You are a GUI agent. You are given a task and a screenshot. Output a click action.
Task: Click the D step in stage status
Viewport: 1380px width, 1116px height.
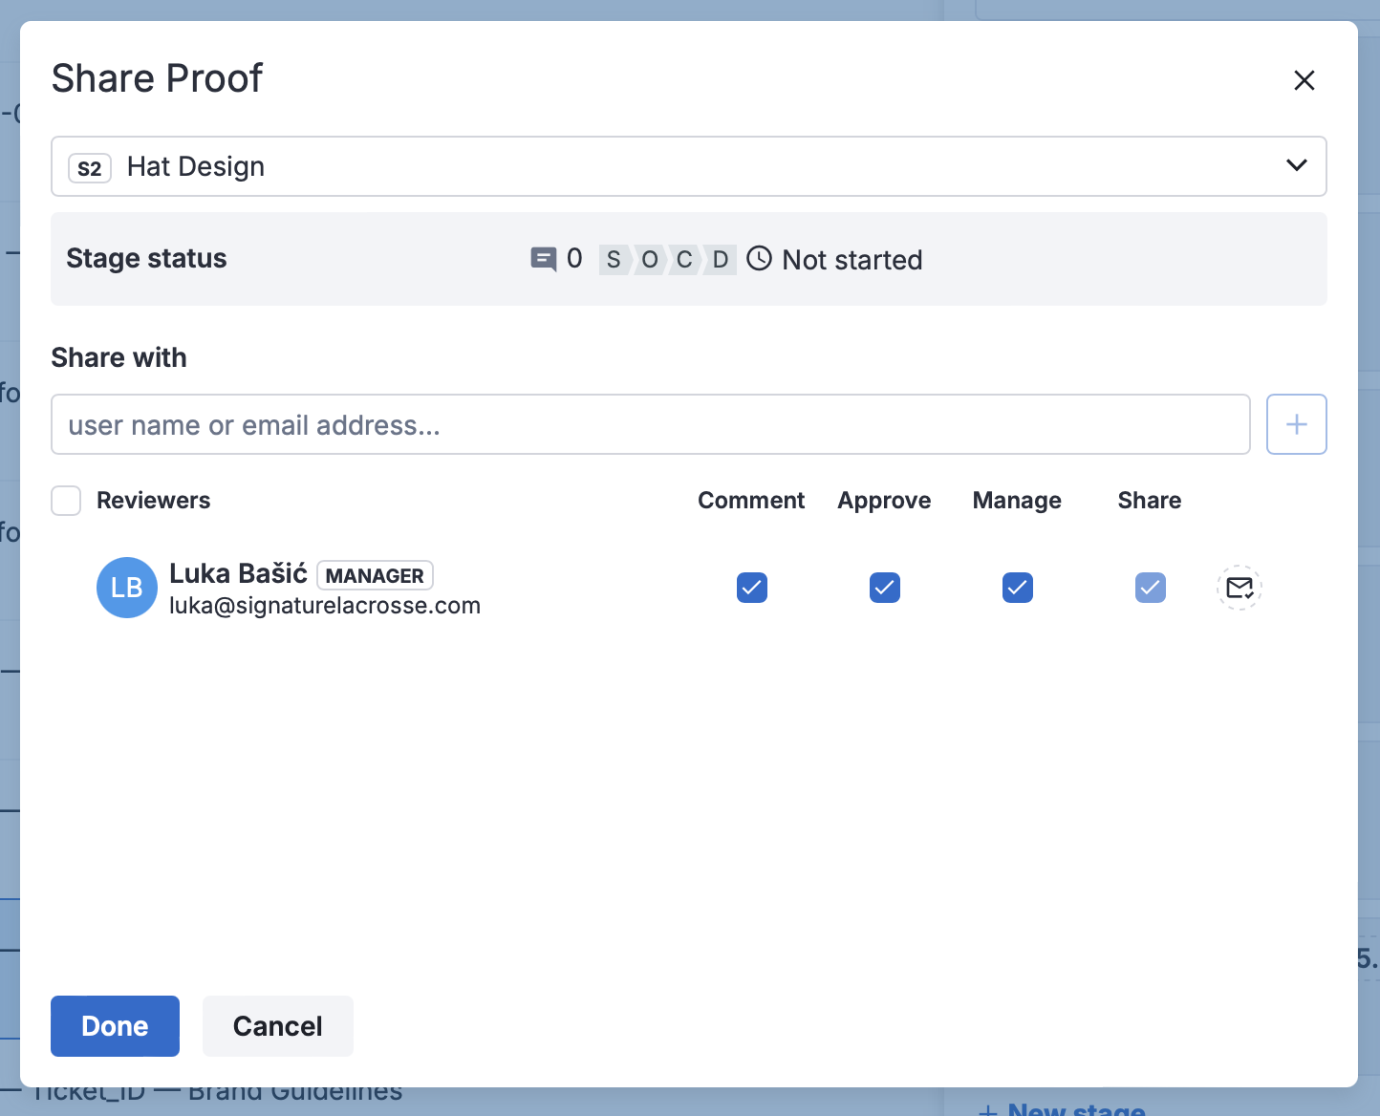[x=721, y=260]
